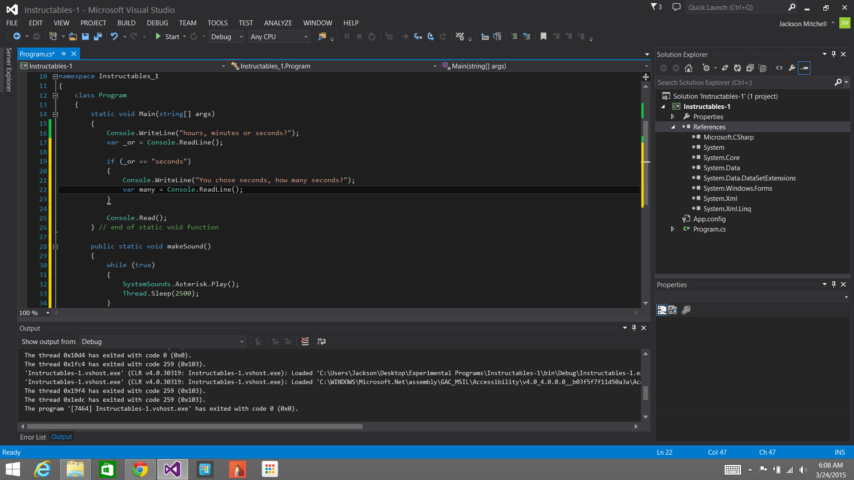
Task: Toggle pin on Program.cs tab
Action: pyautogui.click(x=63, y=54)
